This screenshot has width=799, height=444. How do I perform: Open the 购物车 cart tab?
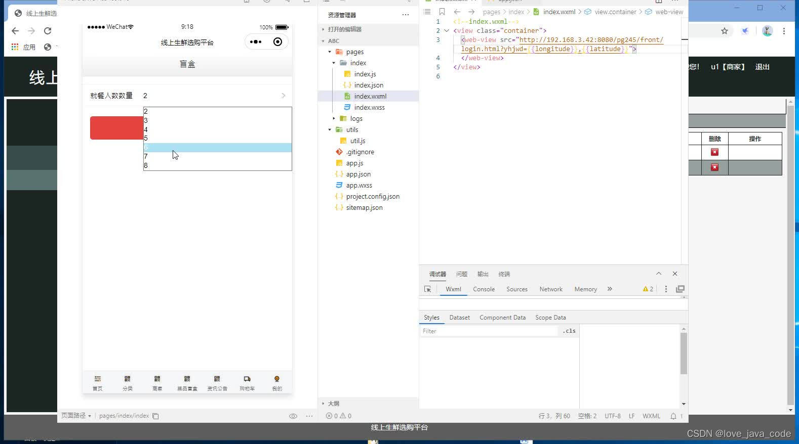pyautogui.click(x=247, y=383)
